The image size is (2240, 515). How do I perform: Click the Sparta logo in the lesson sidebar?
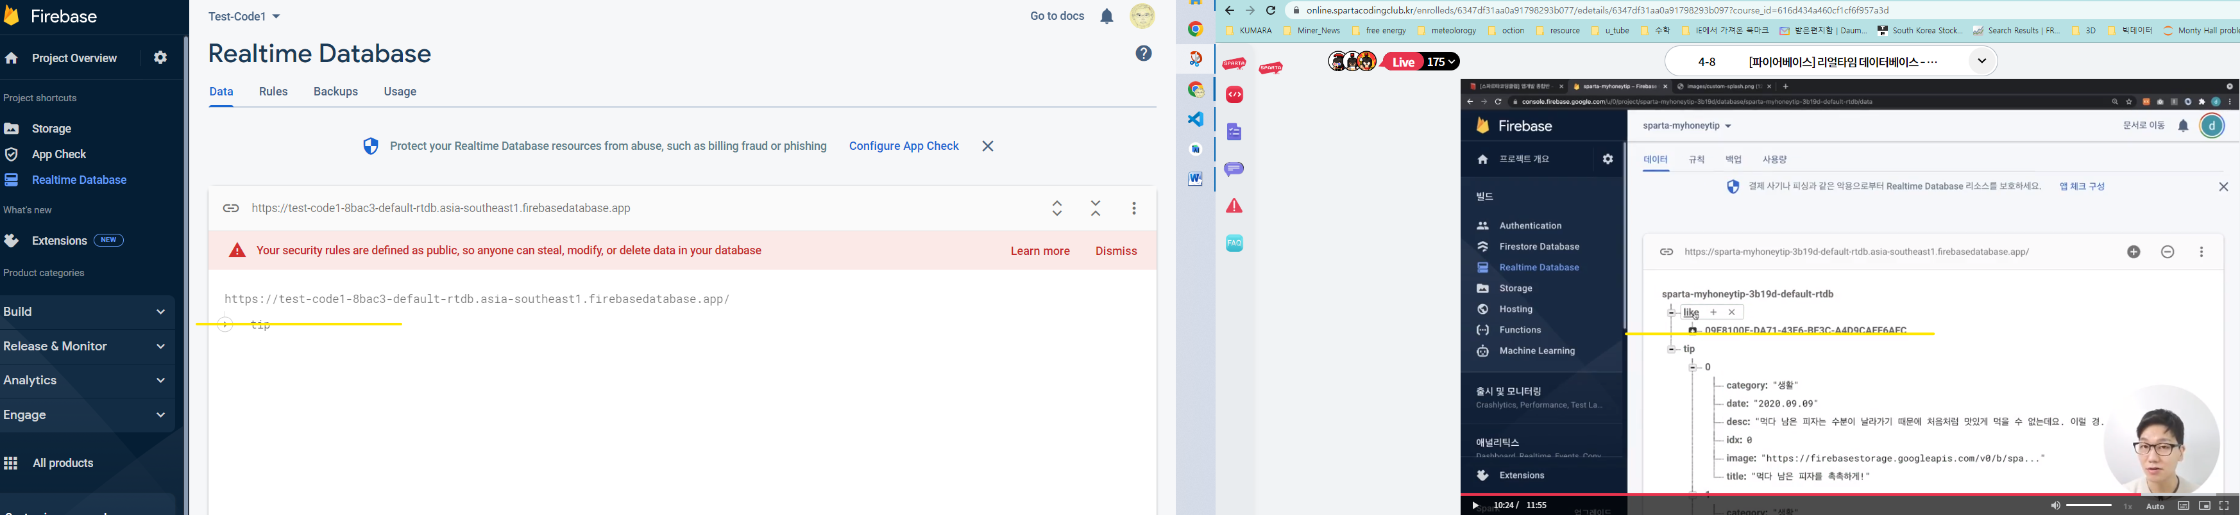1234,63
